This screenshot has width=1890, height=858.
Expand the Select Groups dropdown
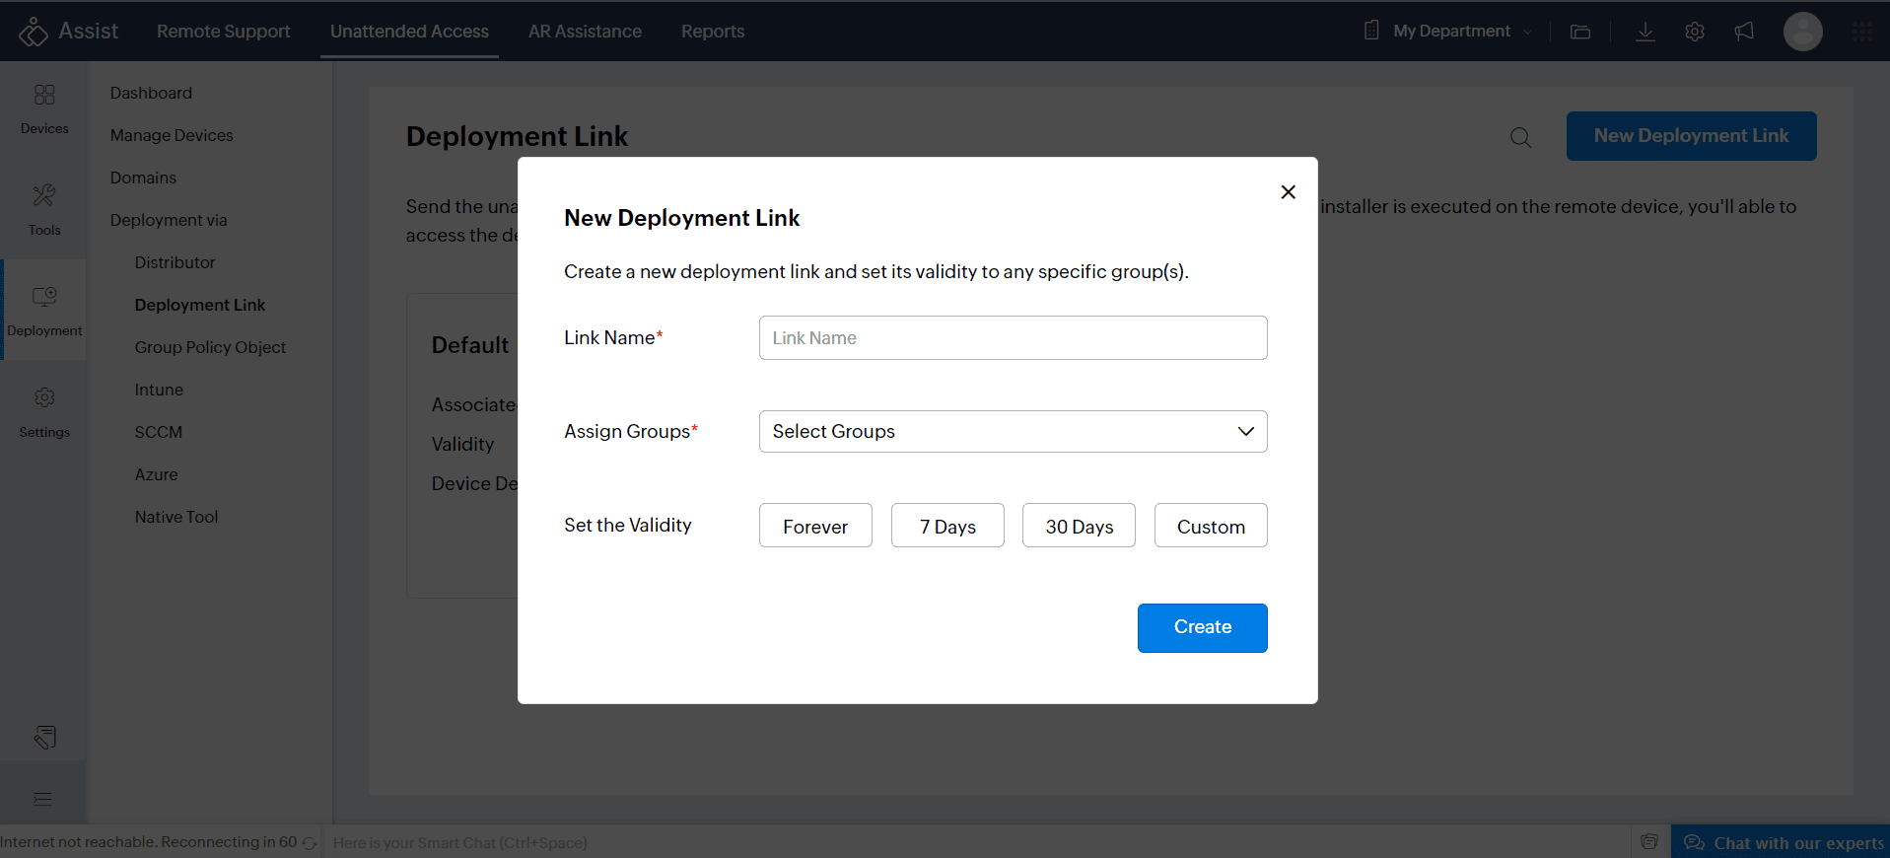coord(1013,432)
